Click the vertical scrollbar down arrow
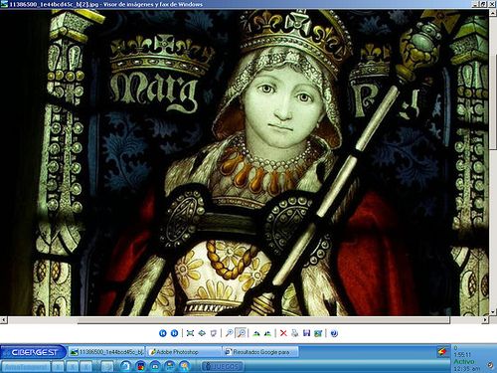 [x=493, y=312]
